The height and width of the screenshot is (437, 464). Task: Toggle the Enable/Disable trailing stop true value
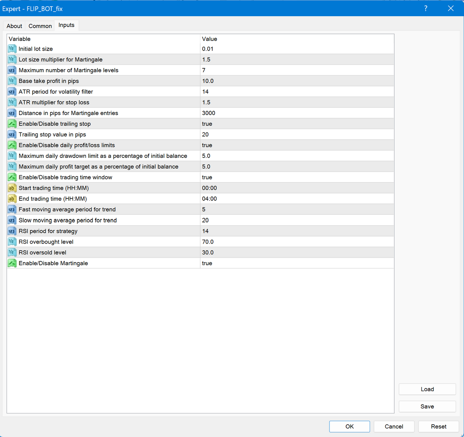tap(207, 124)
